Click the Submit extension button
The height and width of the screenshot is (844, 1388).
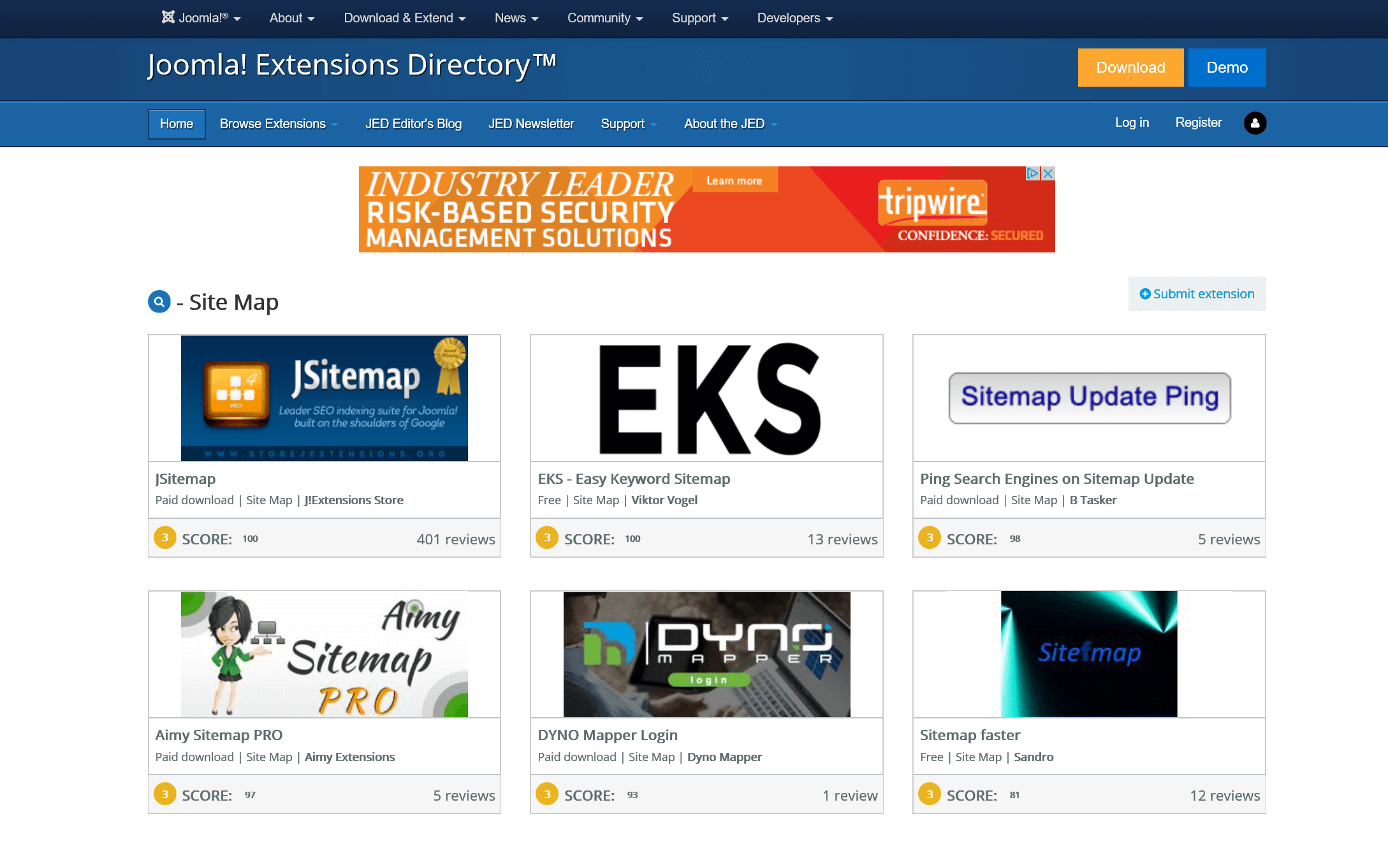[1197, 294]
